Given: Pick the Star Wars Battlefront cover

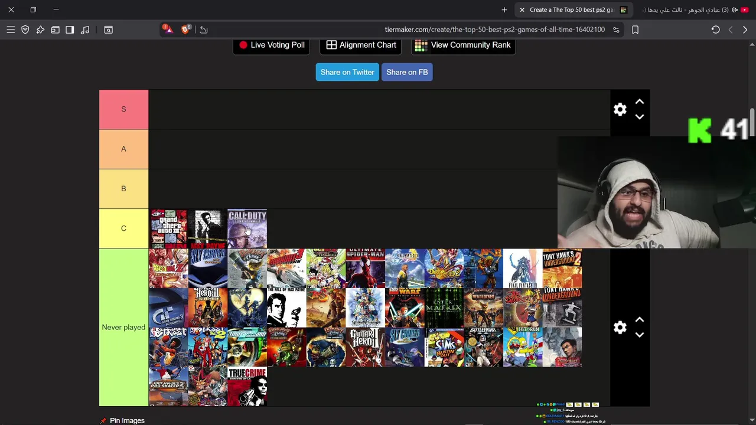Looking at the screenshot, I should tap(483, 347).
